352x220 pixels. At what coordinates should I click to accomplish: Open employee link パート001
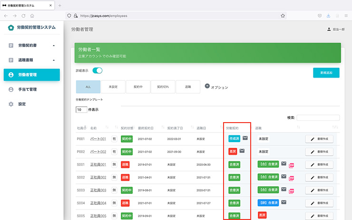click(x=98, y=139)
